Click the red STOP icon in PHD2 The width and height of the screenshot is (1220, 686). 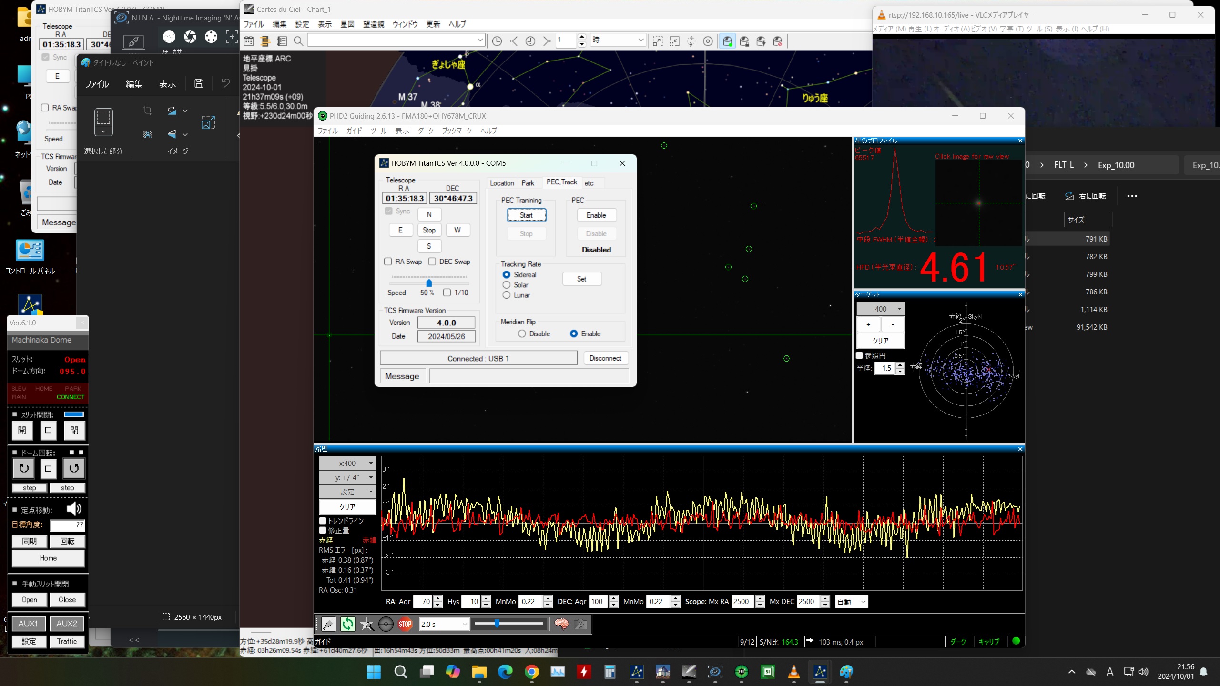point(405,624)
